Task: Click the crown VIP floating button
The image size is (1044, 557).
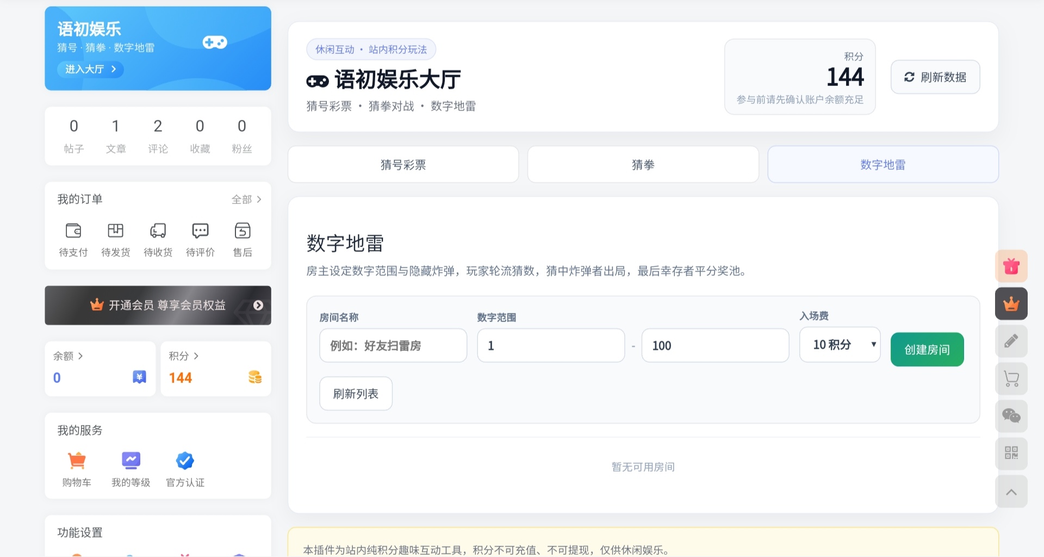Action: point(1011,304)
